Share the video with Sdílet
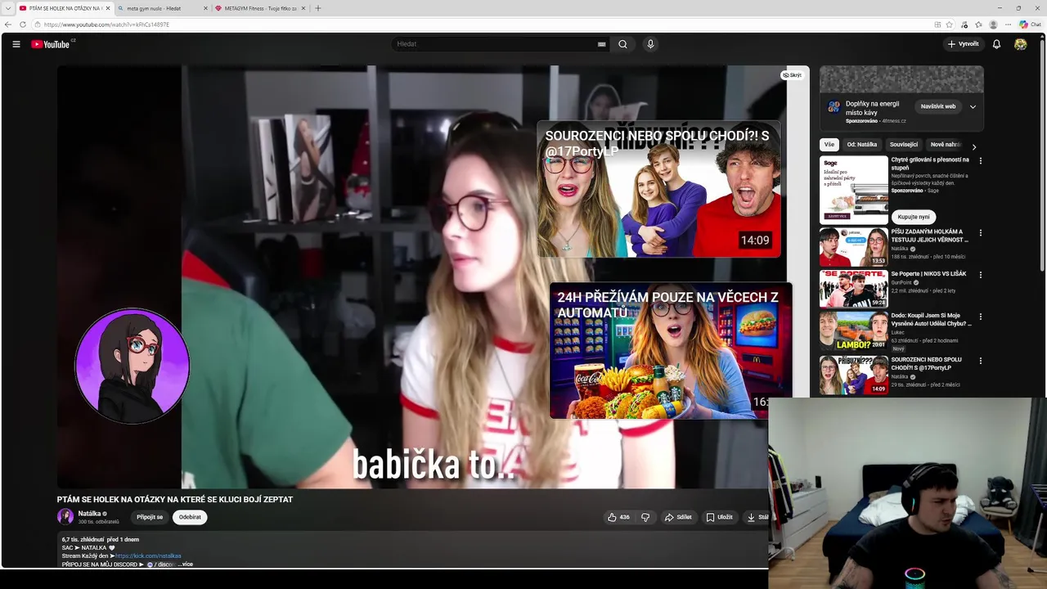 tap(678, 517)
